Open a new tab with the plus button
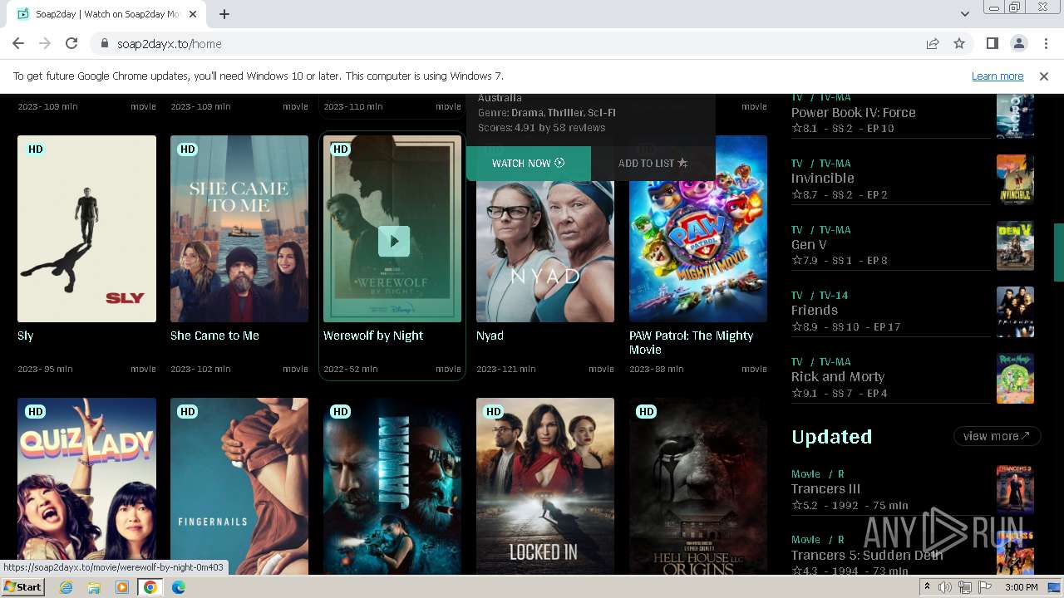This screenshot has height=598, width=1064. 224,14
